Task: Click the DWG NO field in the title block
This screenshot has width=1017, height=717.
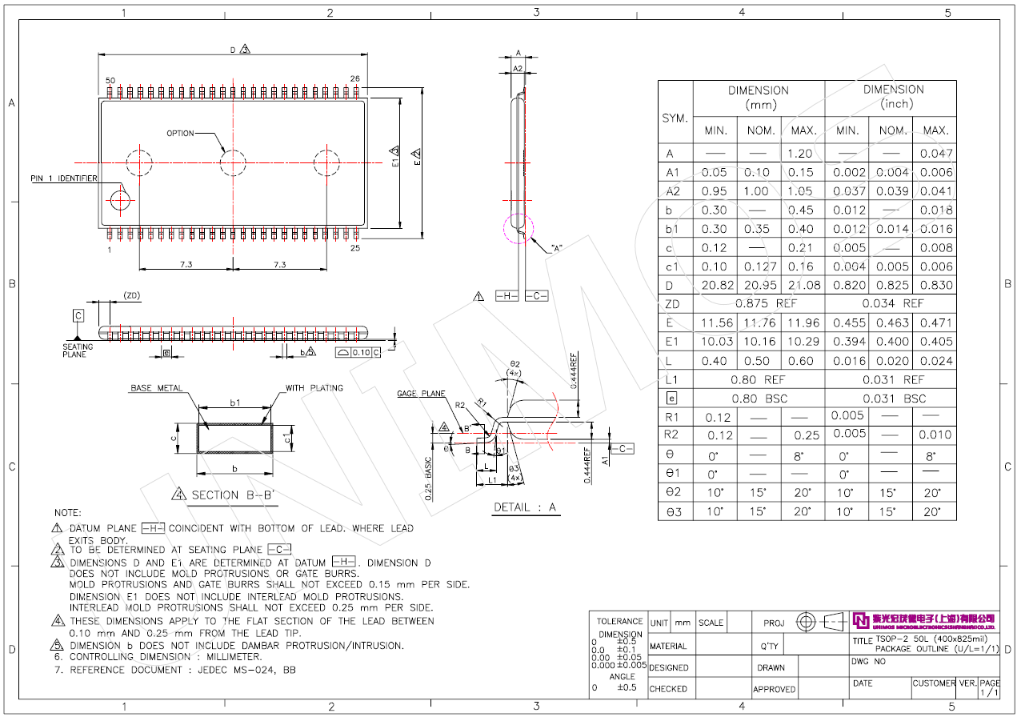Action: click(869, 662)
